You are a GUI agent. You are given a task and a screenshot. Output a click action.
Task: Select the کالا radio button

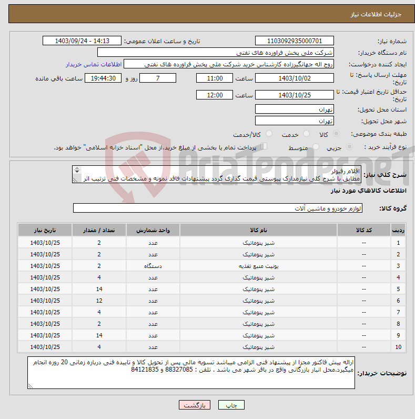point(336,133)
